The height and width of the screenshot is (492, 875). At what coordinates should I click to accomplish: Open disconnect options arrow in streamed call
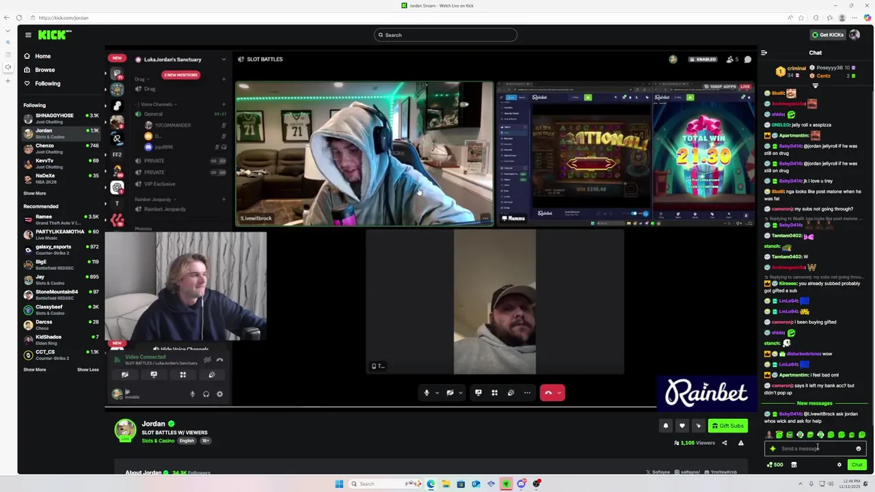(559, 392)
